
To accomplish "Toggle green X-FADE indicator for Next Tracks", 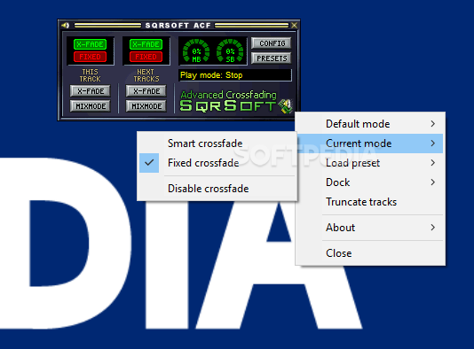I will [x=146, y=44].
